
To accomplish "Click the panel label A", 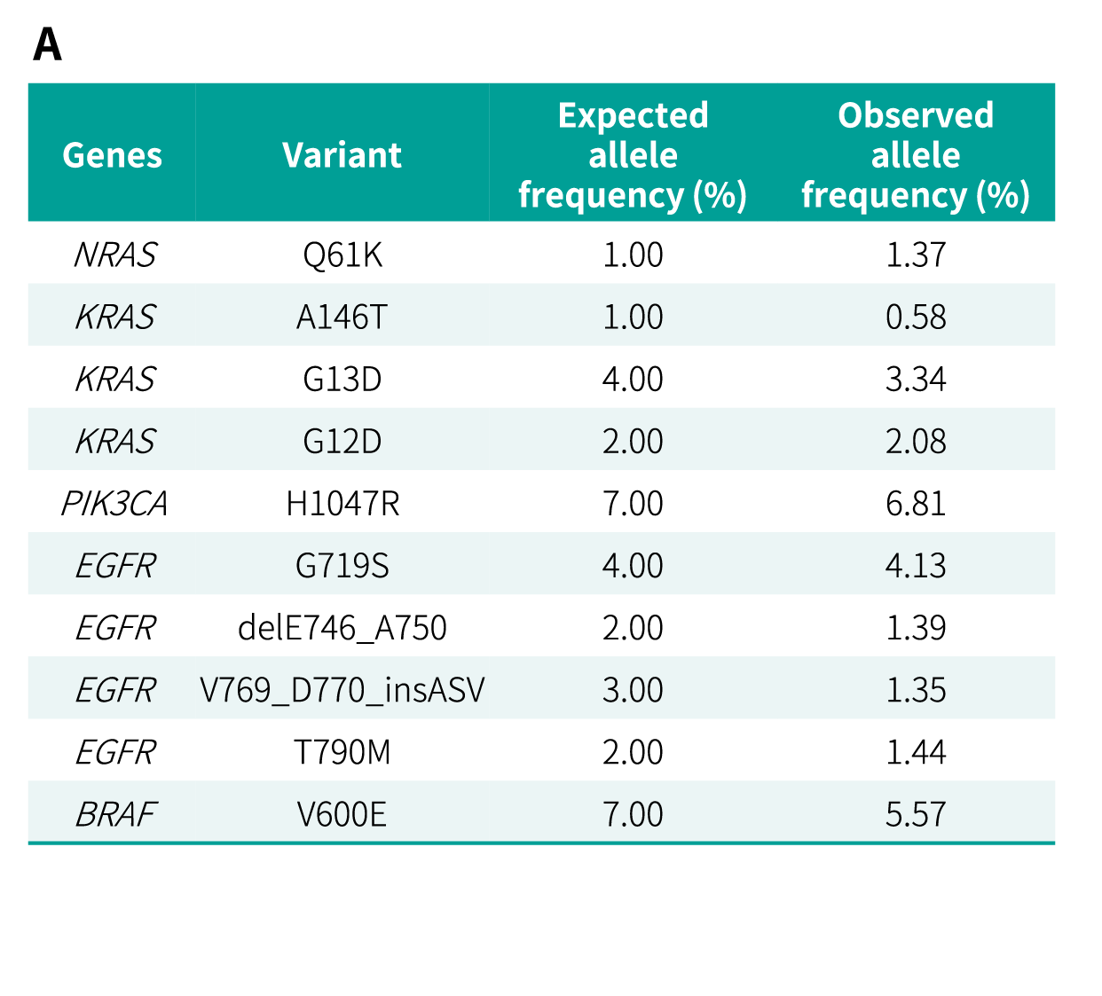I will [47, 45].
